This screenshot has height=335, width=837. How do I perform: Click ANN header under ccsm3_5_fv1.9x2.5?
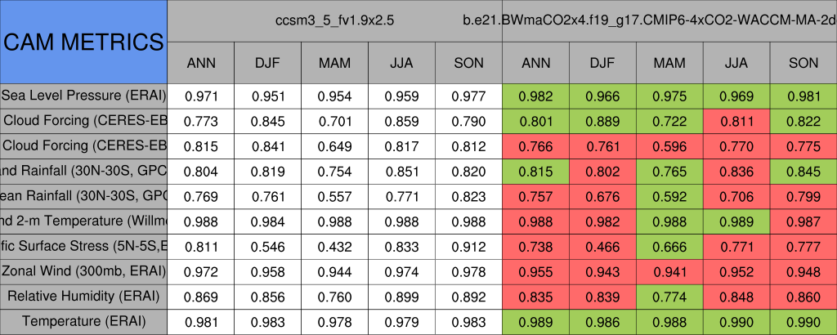click(x=201, y=63)
